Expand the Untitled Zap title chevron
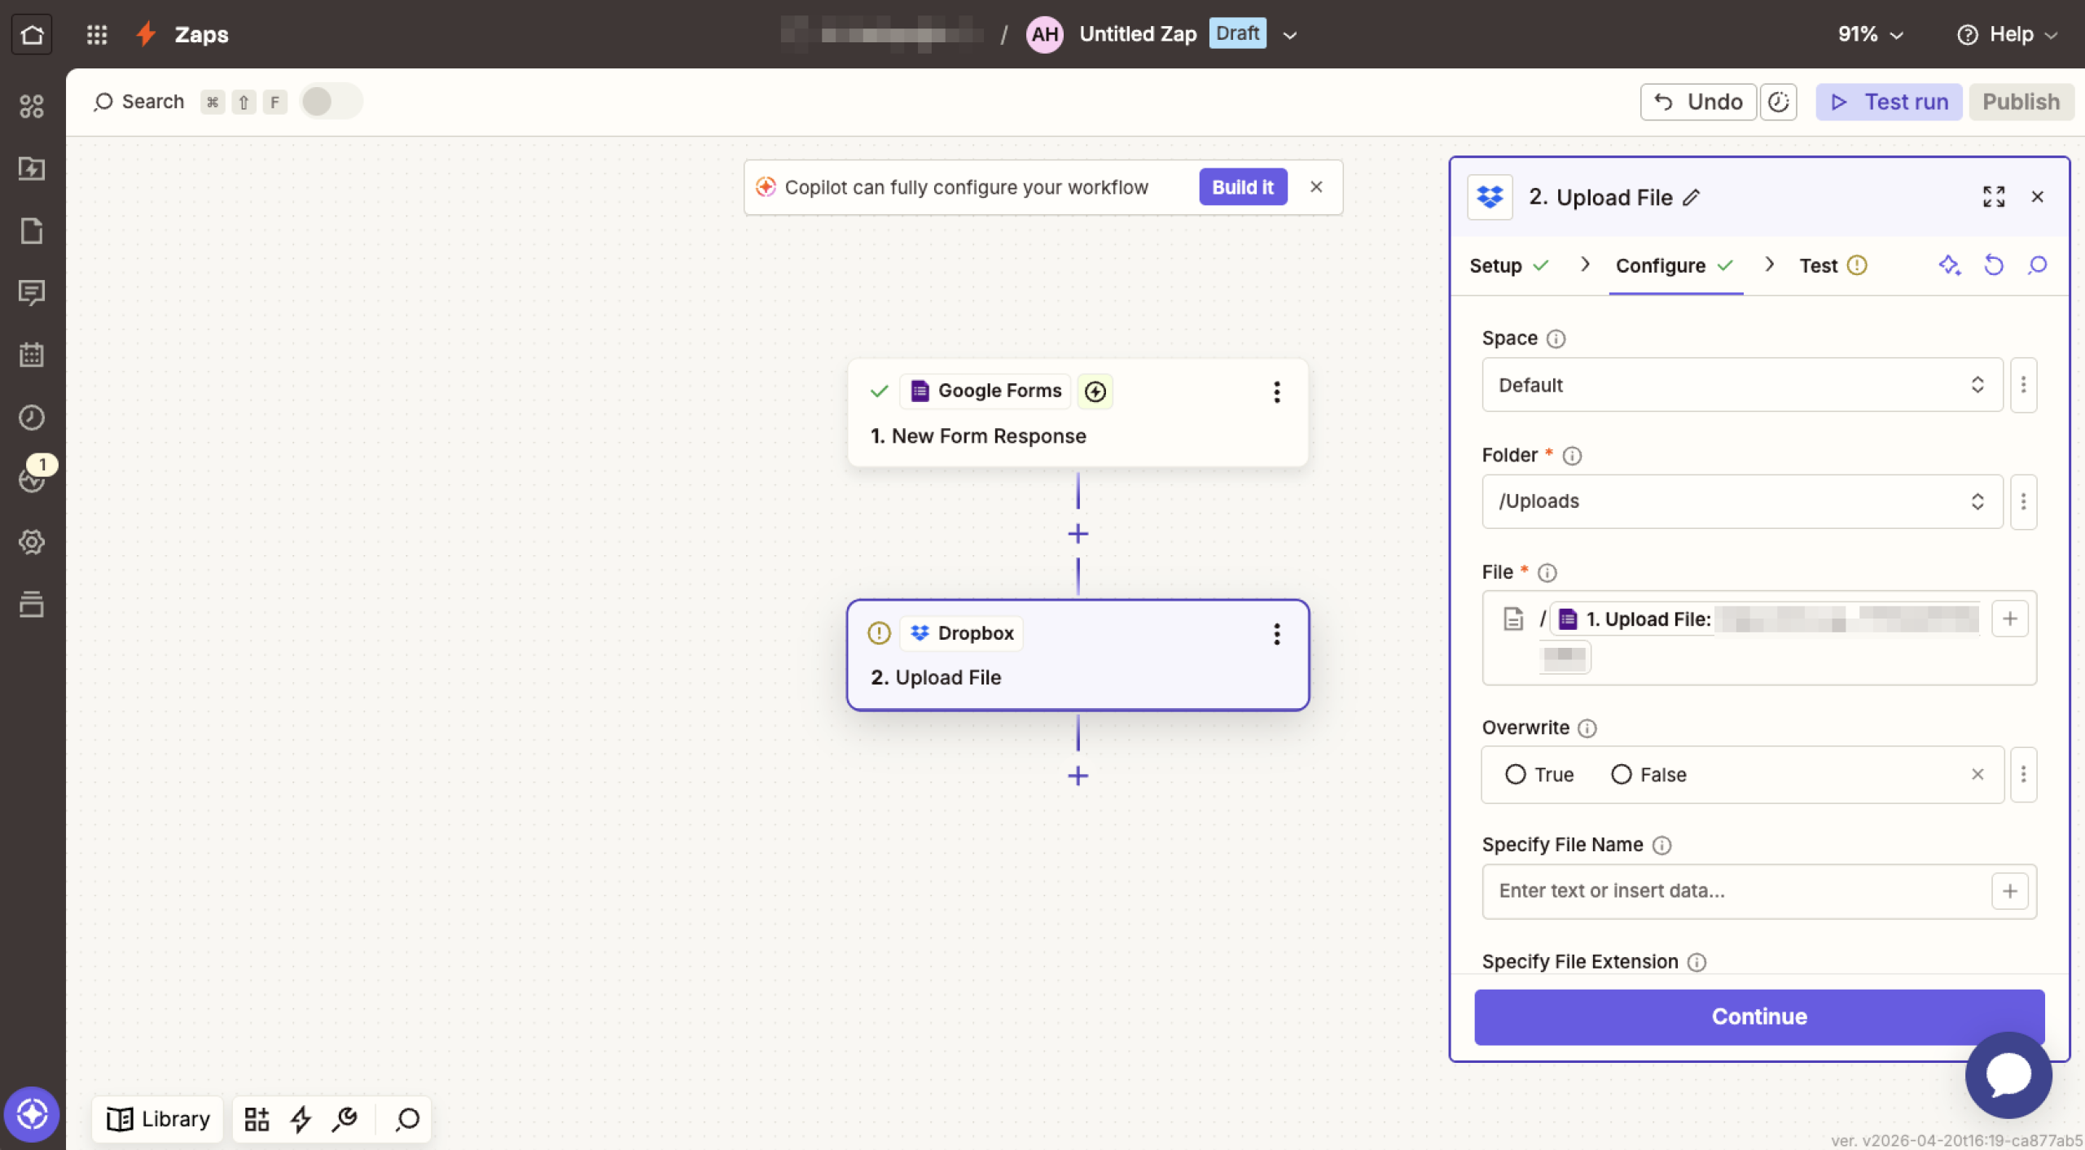This screenshot has width=2085, height=1150. (1288, 35)
